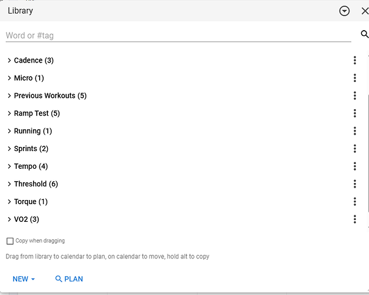
Task: Open Threshold folder options menu
Action: point(355,184)
